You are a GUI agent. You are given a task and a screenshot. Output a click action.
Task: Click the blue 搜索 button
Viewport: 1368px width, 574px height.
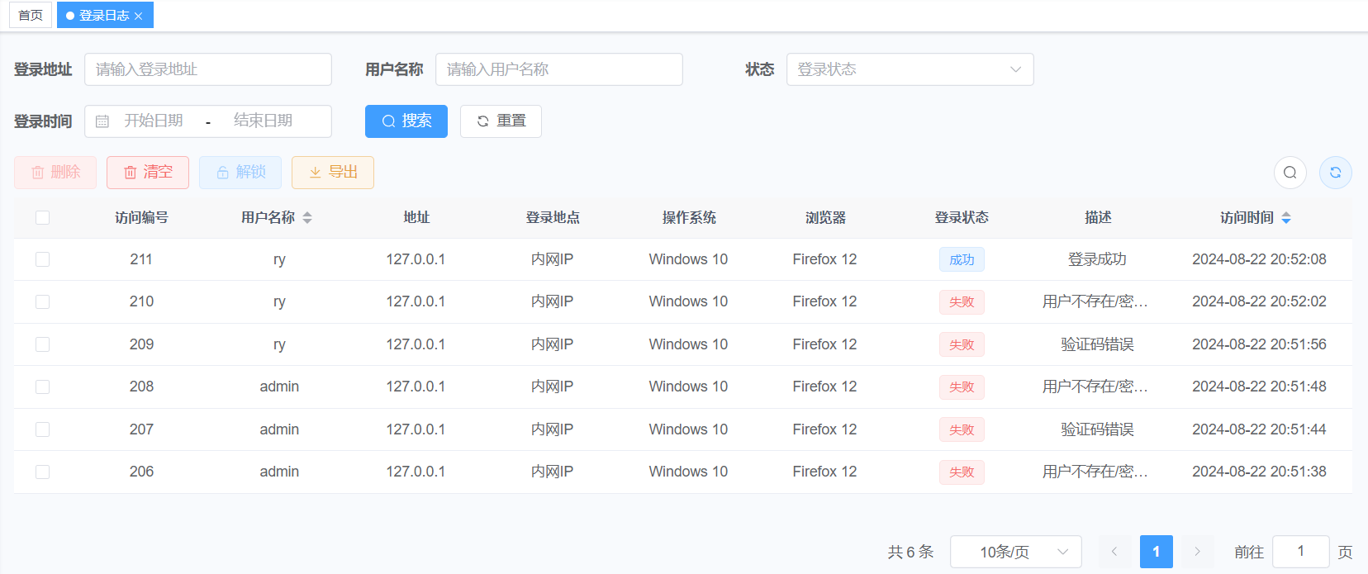tap(406, 121)
